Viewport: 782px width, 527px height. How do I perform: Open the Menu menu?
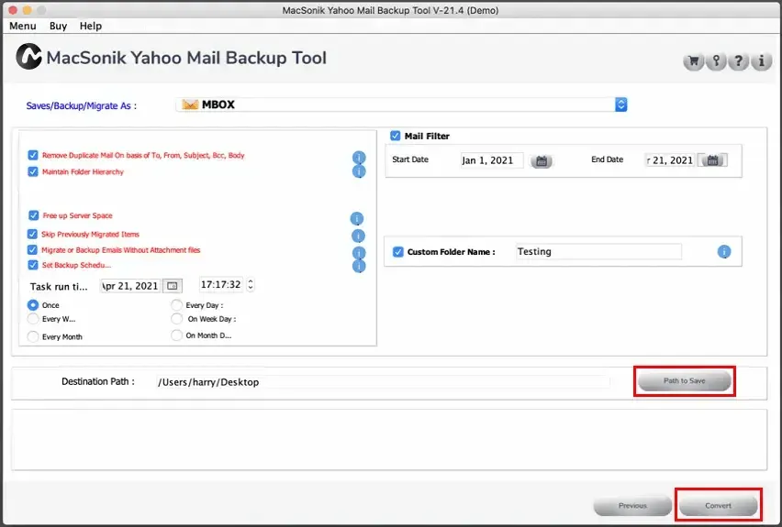tap(22, 26)
